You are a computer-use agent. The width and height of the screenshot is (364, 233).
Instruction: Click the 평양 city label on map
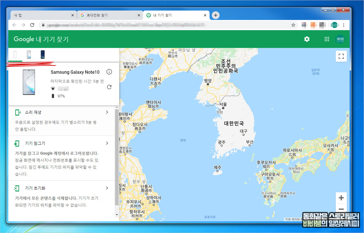208,81
